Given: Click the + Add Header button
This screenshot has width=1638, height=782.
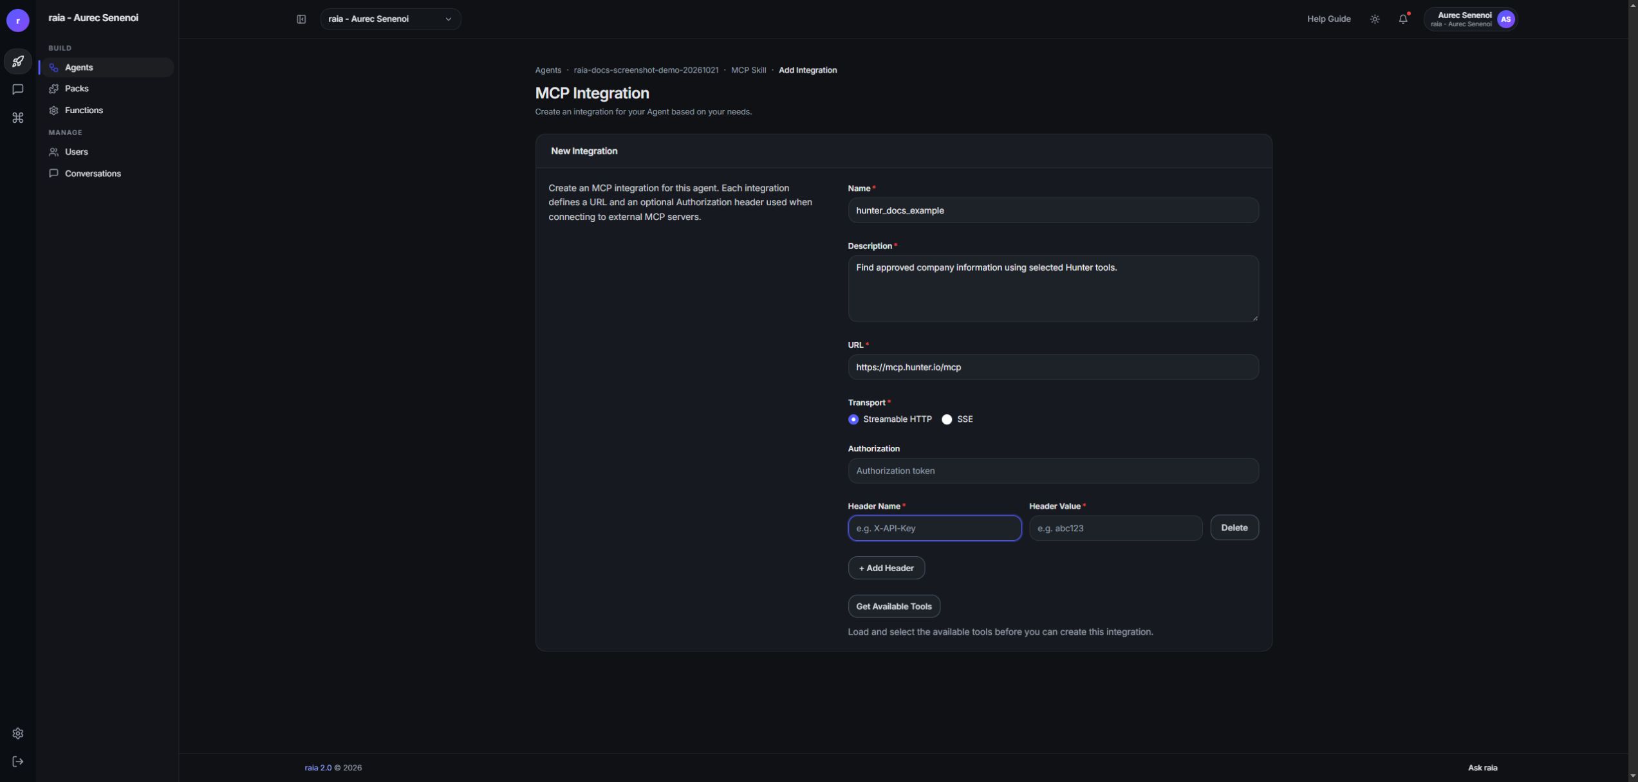Looking at the screenshot, I should tap(886, 568).
